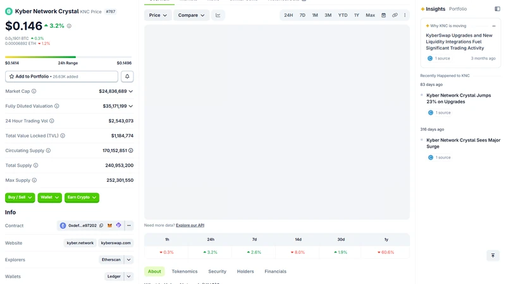Screen dimensions: 506x284
Task: Expand the Wallets list chevron
Action: coord(128,276)
